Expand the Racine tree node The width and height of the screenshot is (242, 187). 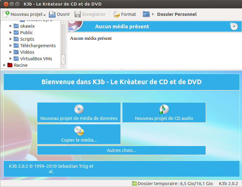tap(4, 65)
